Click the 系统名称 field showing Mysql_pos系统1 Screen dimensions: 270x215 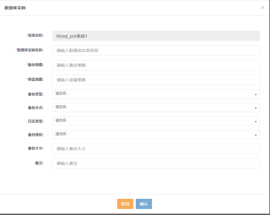coord(156,36)
